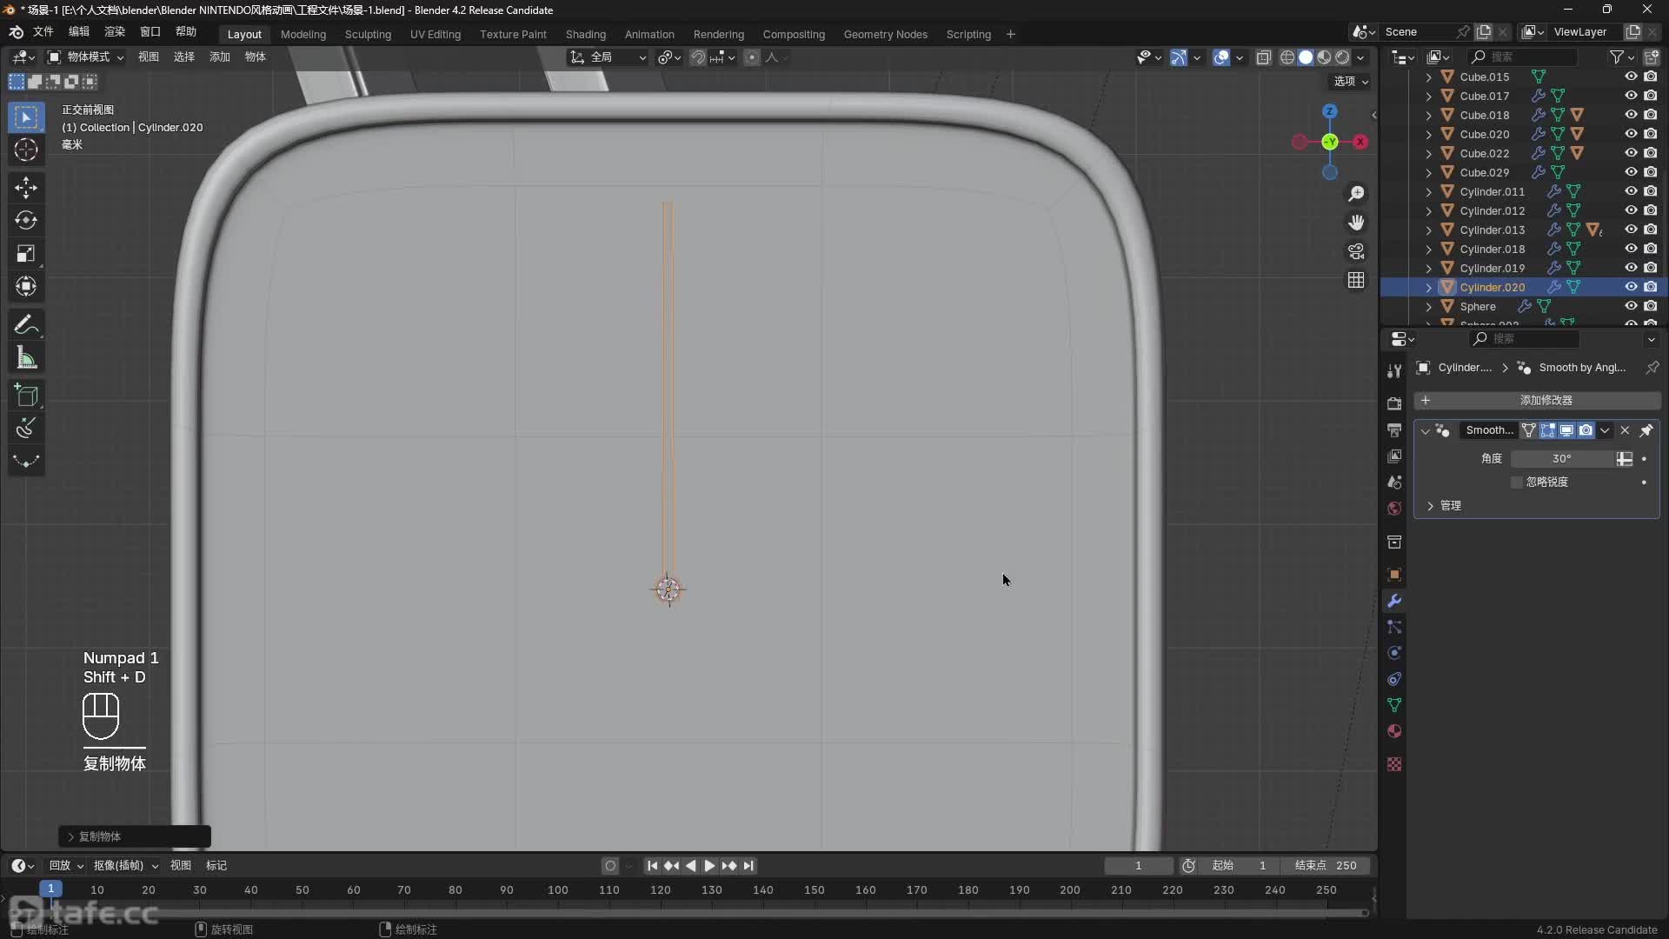Remove the Smooth modifier with X
The height and width of the screenshot is (939, 1669).
[x=1625, y=430]
